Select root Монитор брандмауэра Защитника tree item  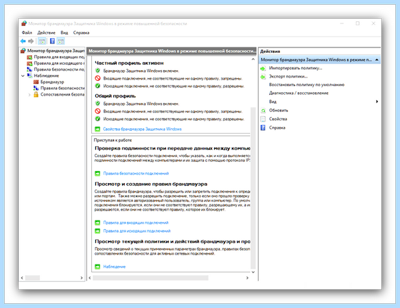coord(56,51)
